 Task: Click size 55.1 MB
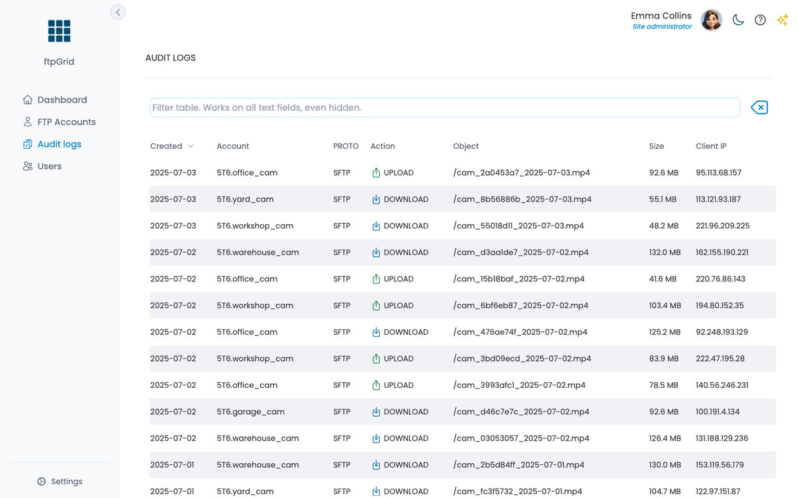click(663, 199)
